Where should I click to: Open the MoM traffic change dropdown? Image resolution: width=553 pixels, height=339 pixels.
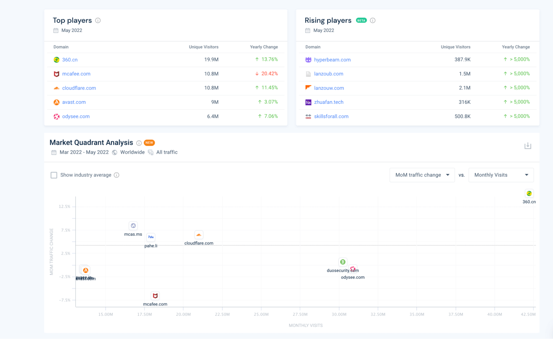coord(422,175)
